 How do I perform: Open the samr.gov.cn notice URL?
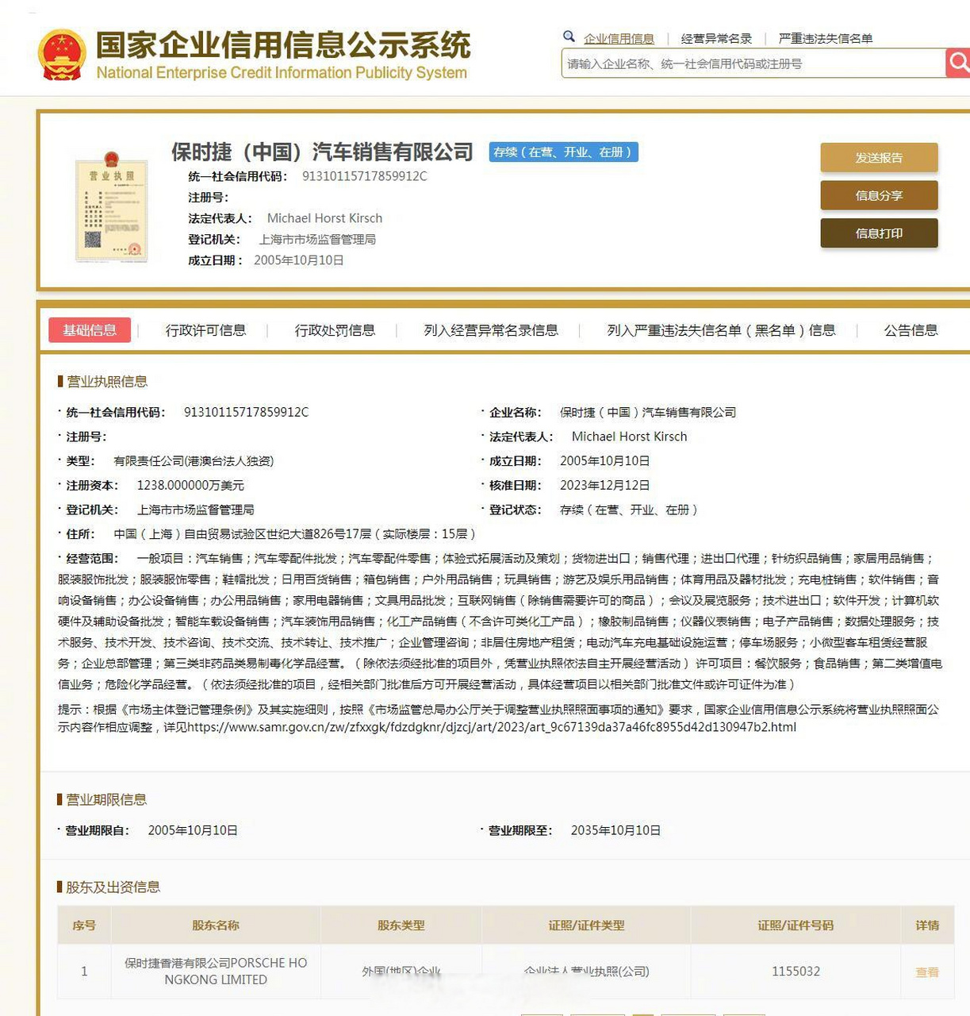tap(492, 727)
